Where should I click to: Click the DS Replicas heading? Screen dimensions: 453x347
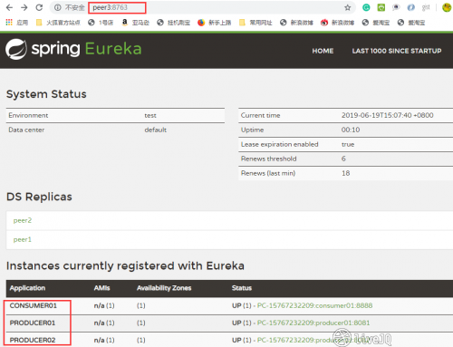(39, 197)
